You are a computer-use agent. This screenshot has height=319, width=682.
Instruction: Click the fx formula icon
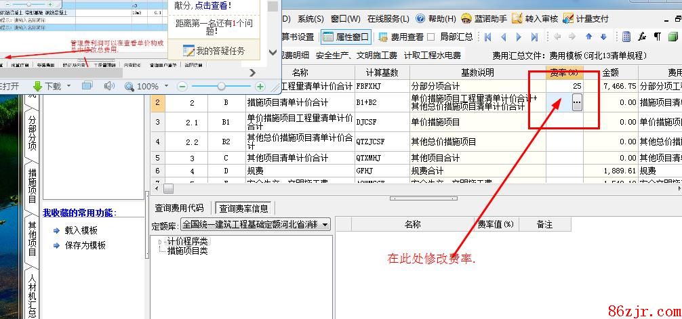(x=642, y=37)
